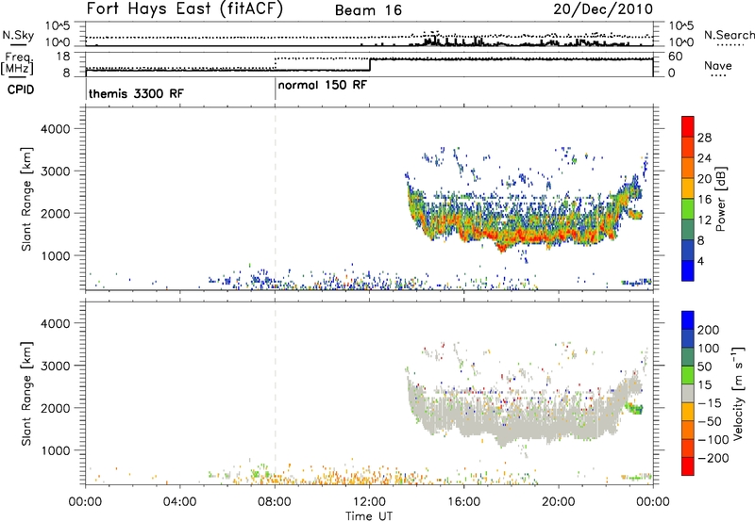755x522 pixels.
Task: Click the "Velocity [m s-1]" colorbar title
Action: (x=738, y=393)
